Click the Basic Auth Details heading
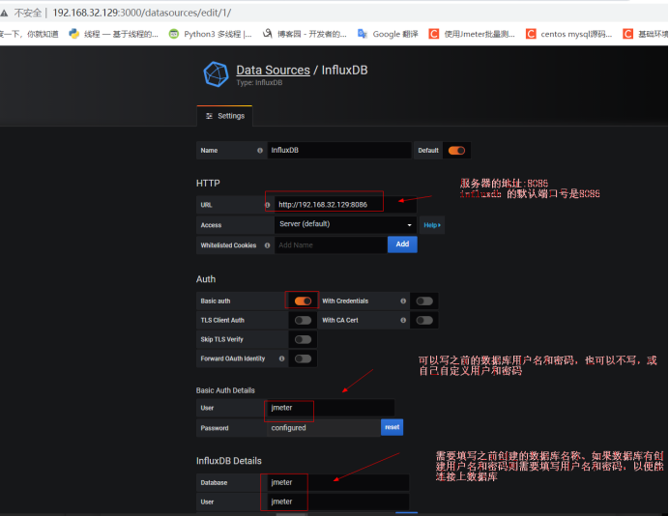 (225, 390)
